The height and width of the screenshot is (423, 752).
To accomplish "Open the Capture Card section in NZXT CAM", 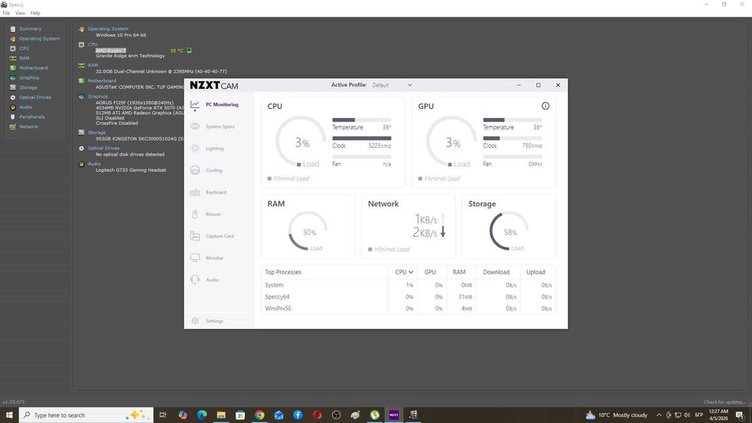I will (x=213, y=236).
